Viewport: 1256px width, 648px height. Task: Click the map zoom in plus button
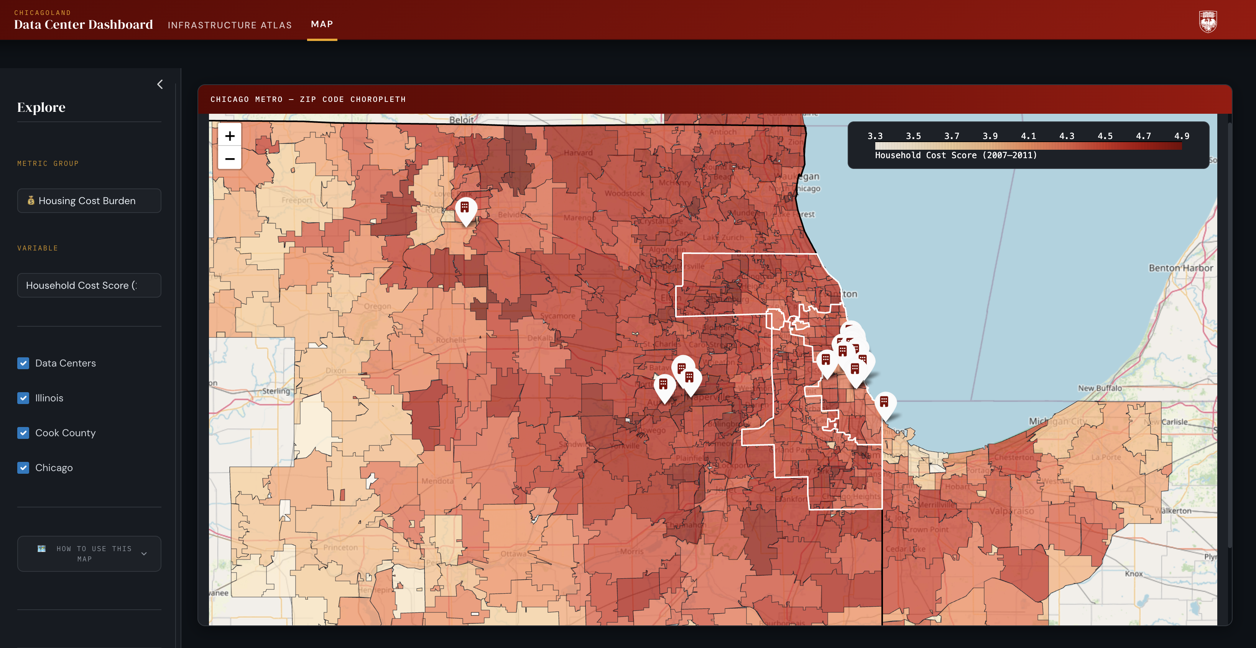(x=230, y=136)
